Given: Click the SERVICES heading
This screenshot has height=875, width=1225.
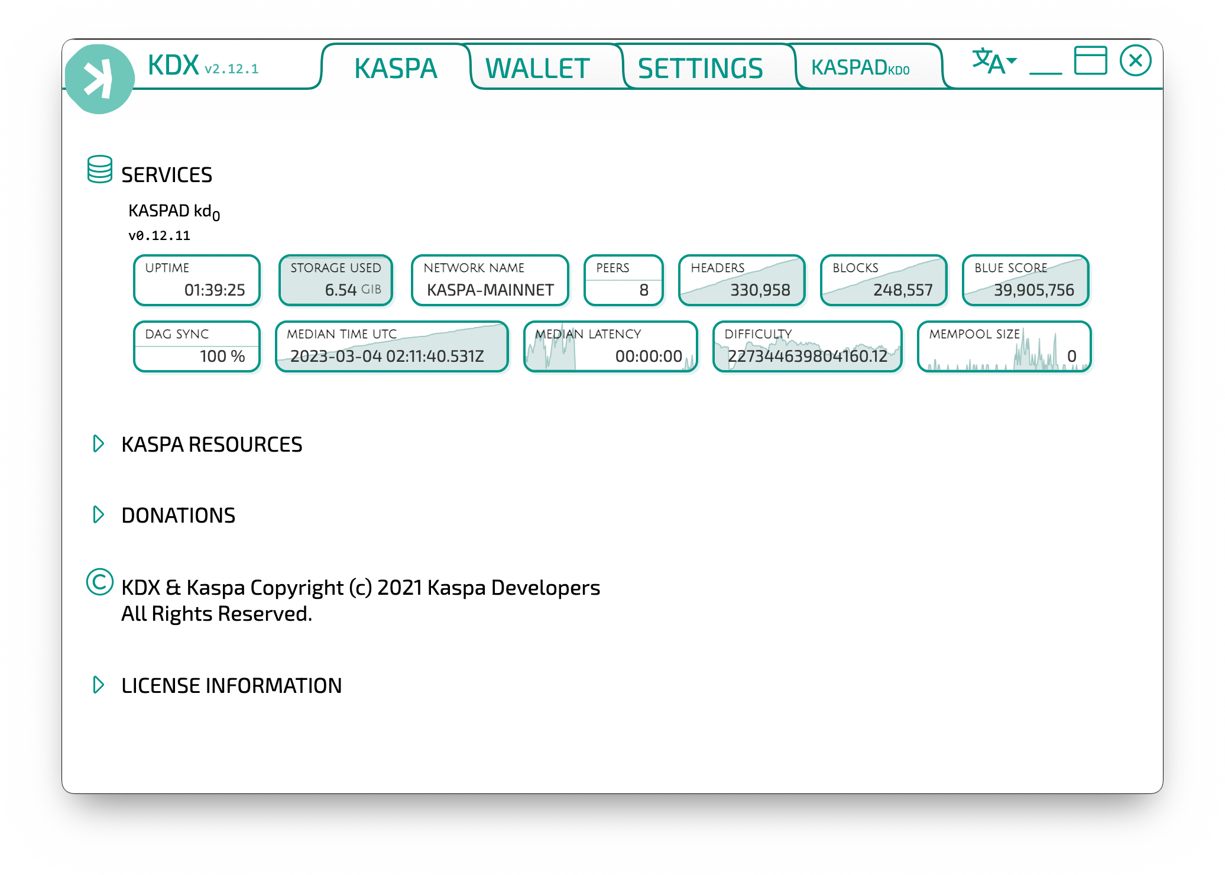Looking at the screenshot, I should click(167, 175).
